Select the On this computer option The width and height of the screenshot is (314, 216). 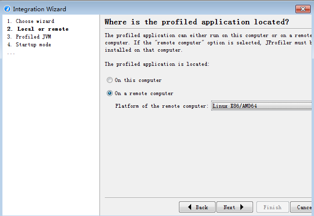coord(110,80)
